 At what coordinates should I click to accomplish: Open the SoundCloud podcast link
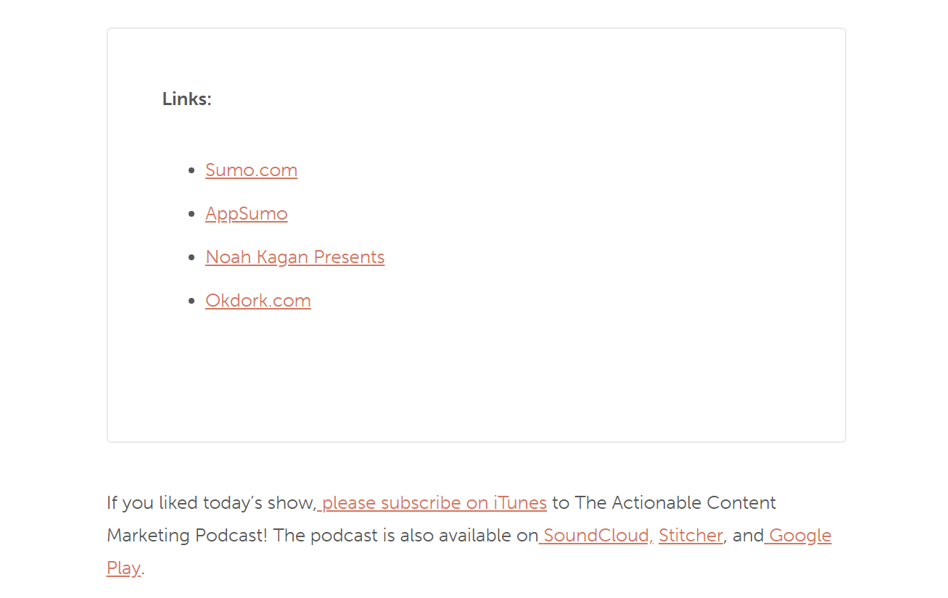[x=596, y=536]
